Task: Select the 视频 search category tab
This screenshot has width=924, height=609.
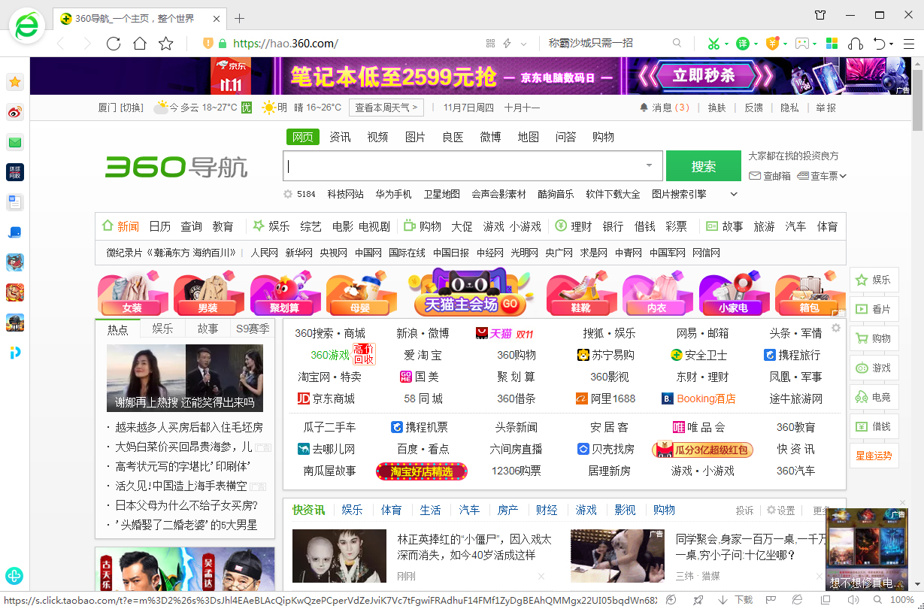Action: click(377, 136)
